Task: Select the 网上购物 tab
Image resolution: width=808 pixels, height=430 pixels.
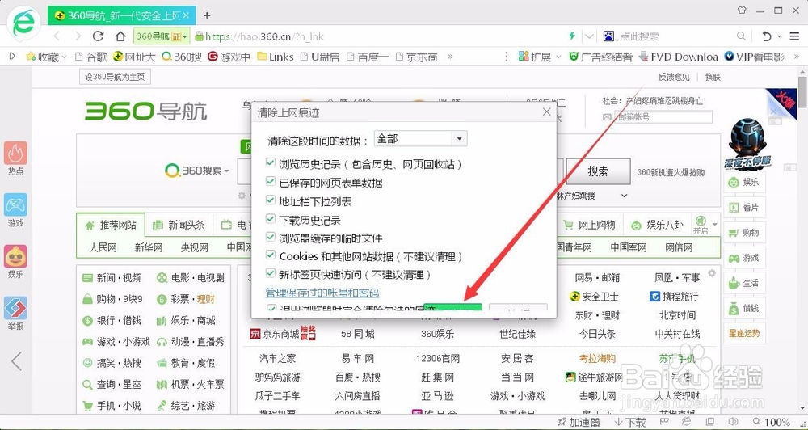Action: [x=589, y=226]
